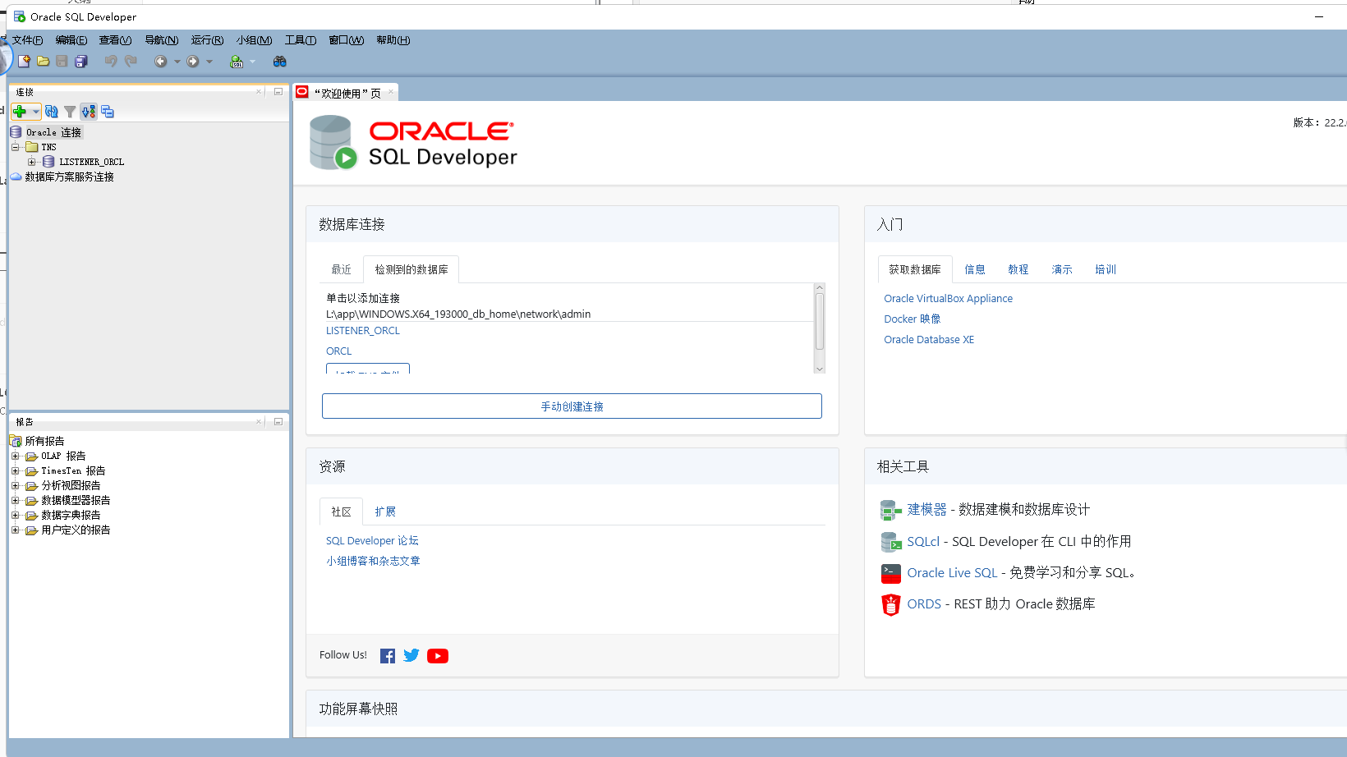Image resolution: width=1347 pixels, height=757 pixels.
Task: Click the YouTube follow icon
Action: tap(438, 656)
